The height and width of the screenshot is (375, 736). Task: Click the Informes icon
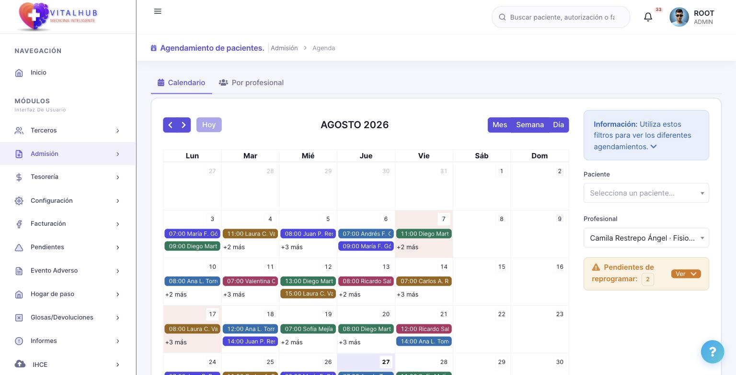point(19,341)
